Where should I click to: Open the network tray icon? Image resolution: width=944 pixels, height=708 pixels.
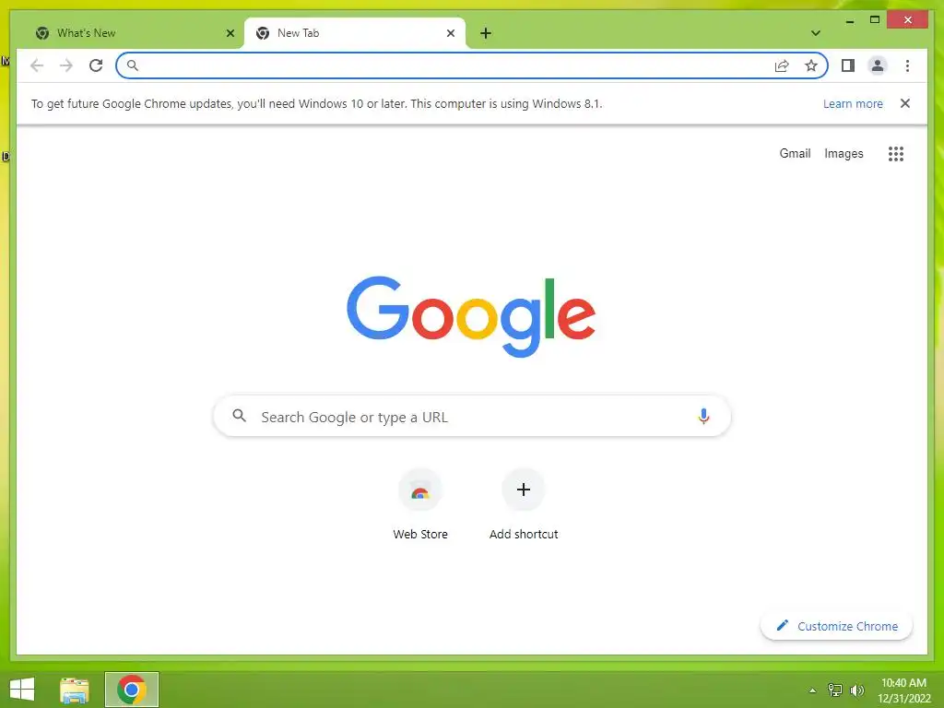834,690
